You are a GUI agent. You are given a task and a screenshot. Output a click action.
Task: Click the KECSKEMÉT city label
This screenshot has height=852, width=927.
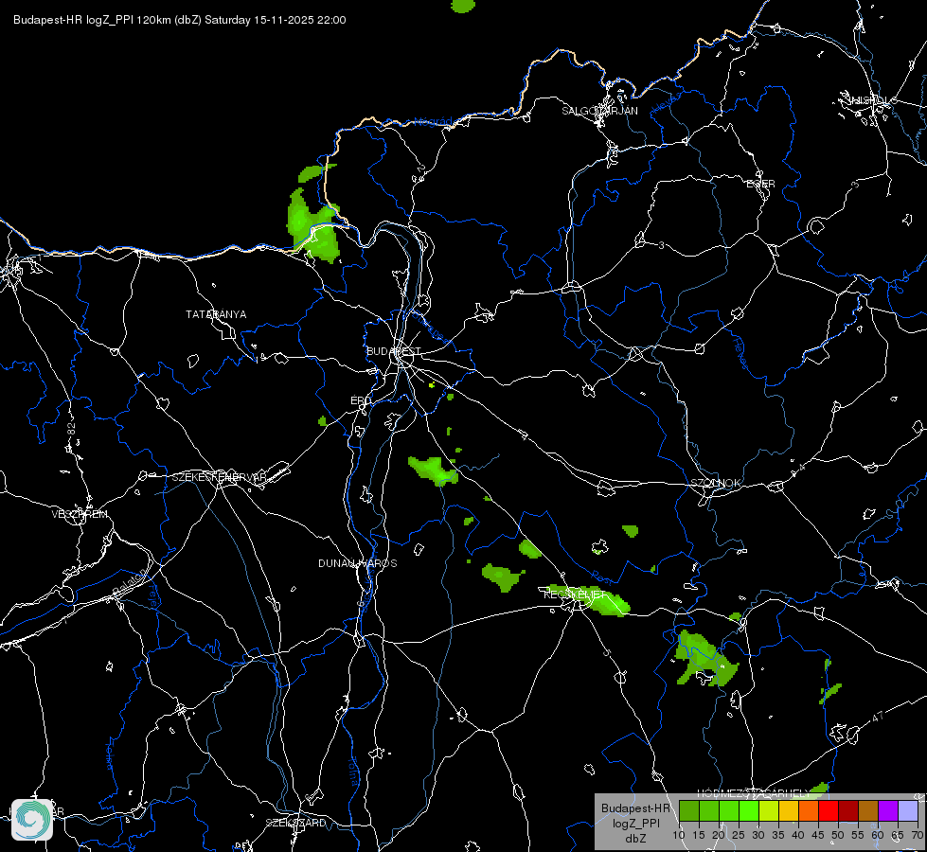coord(575,595)
